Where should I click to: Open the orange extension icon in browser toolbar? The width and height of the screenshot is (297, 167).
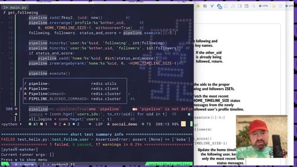pos(198,6)
